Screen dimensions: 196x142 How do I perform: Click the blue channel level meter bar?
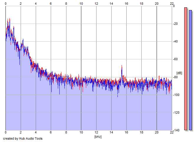click(190, 70)
